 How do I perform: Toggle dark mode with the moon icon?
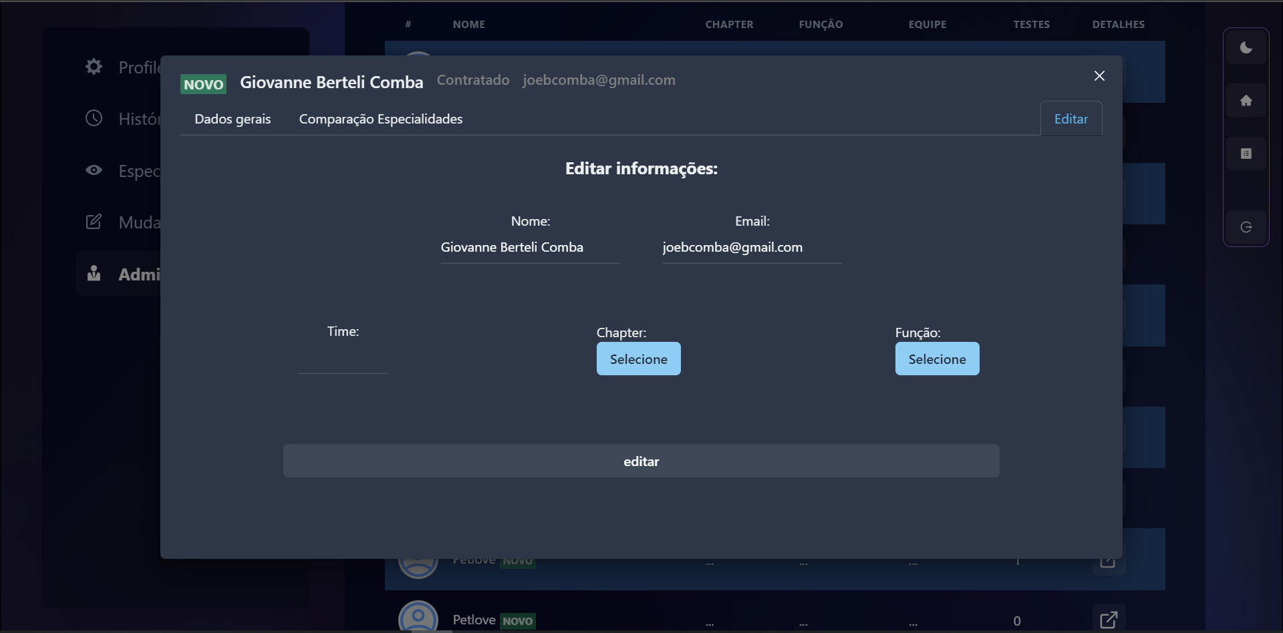pyautogui.click(x=1246, y=47)
